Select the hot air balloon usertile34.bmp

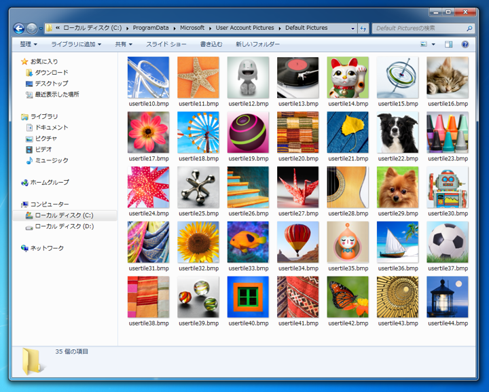(298, 242)
